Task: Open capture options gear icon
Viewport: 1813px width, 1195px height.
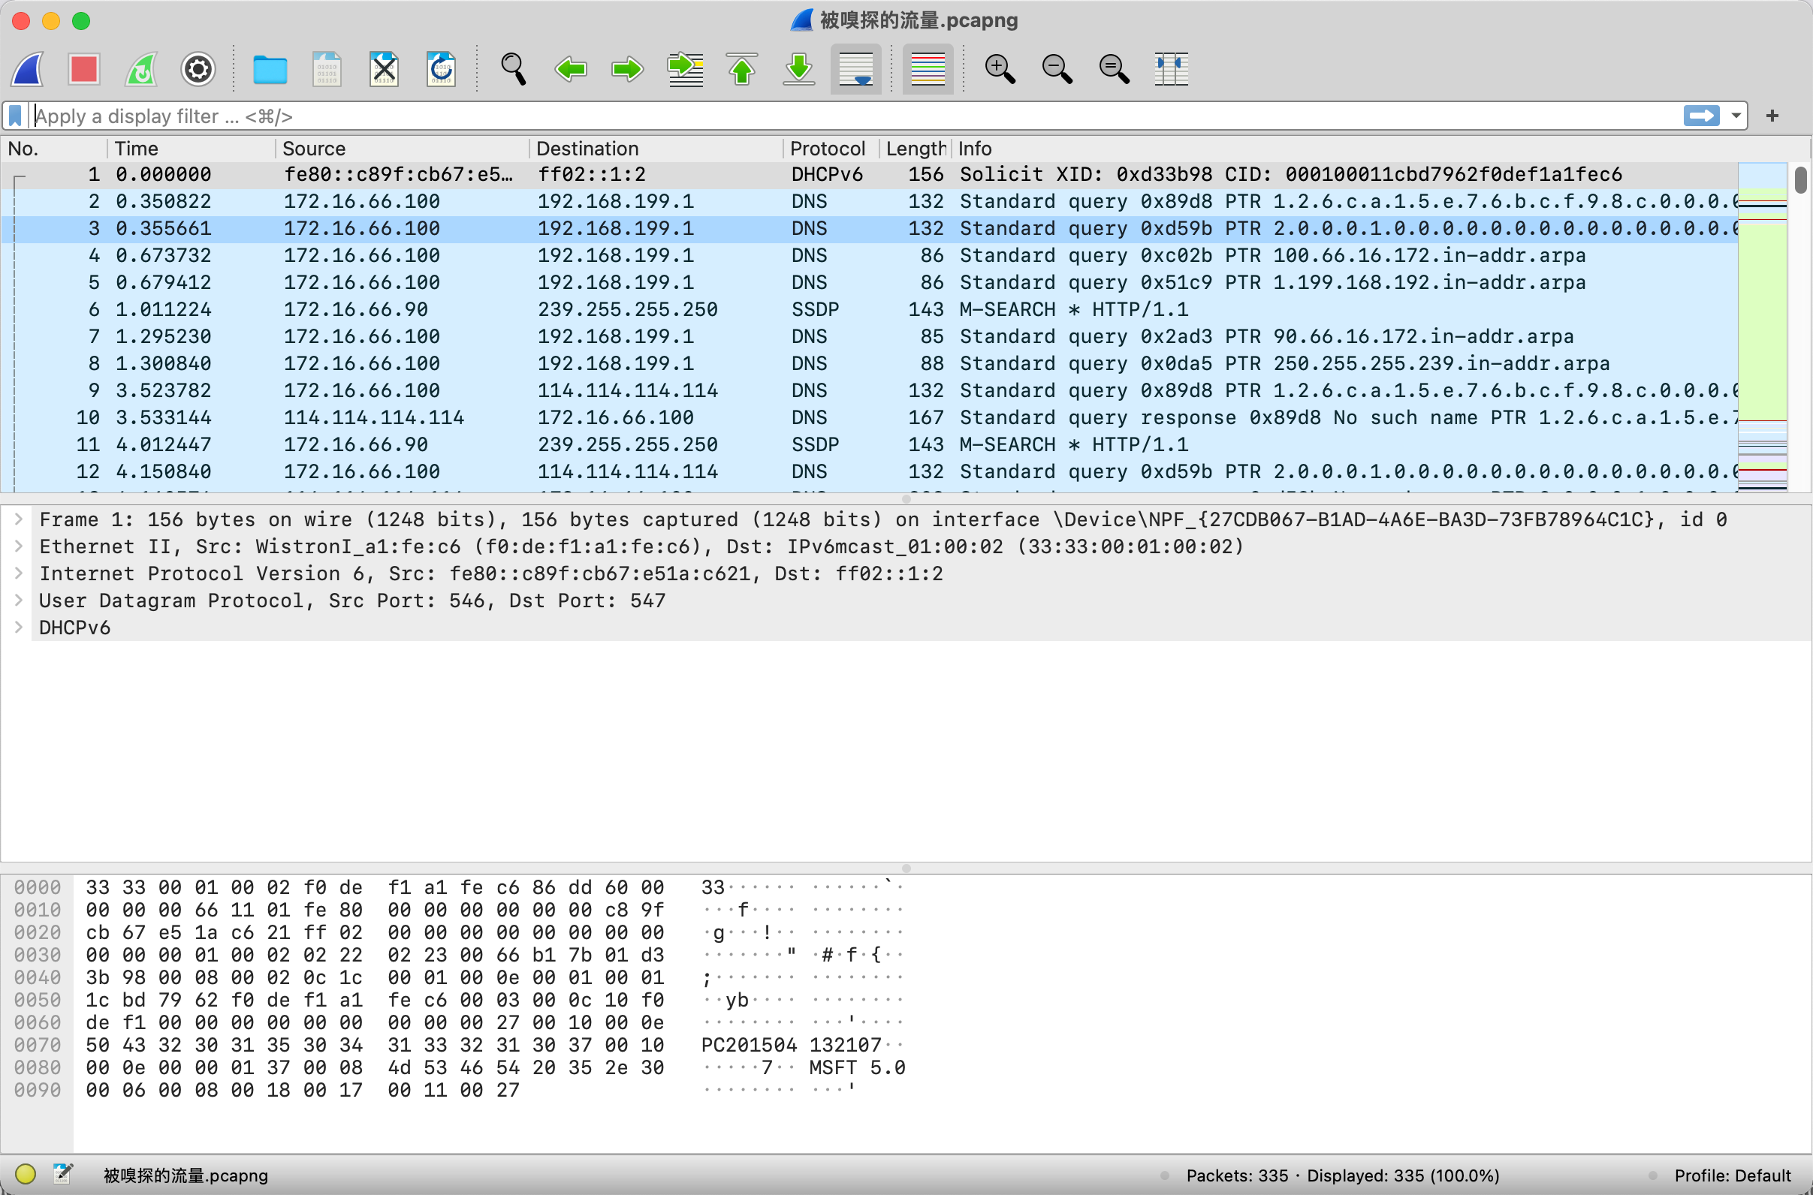Action: (198, 69)
